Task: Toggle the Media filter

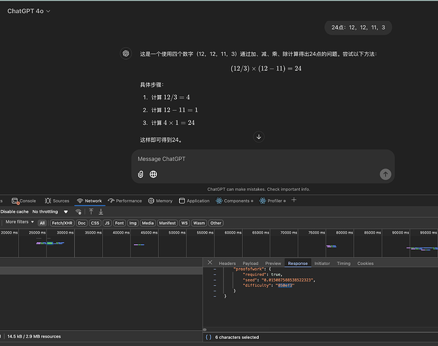Action: click(x=147, y=223)
